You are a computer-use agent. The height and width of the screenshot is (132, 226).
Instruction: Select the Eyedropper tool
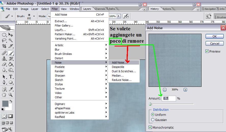point(10,89)
